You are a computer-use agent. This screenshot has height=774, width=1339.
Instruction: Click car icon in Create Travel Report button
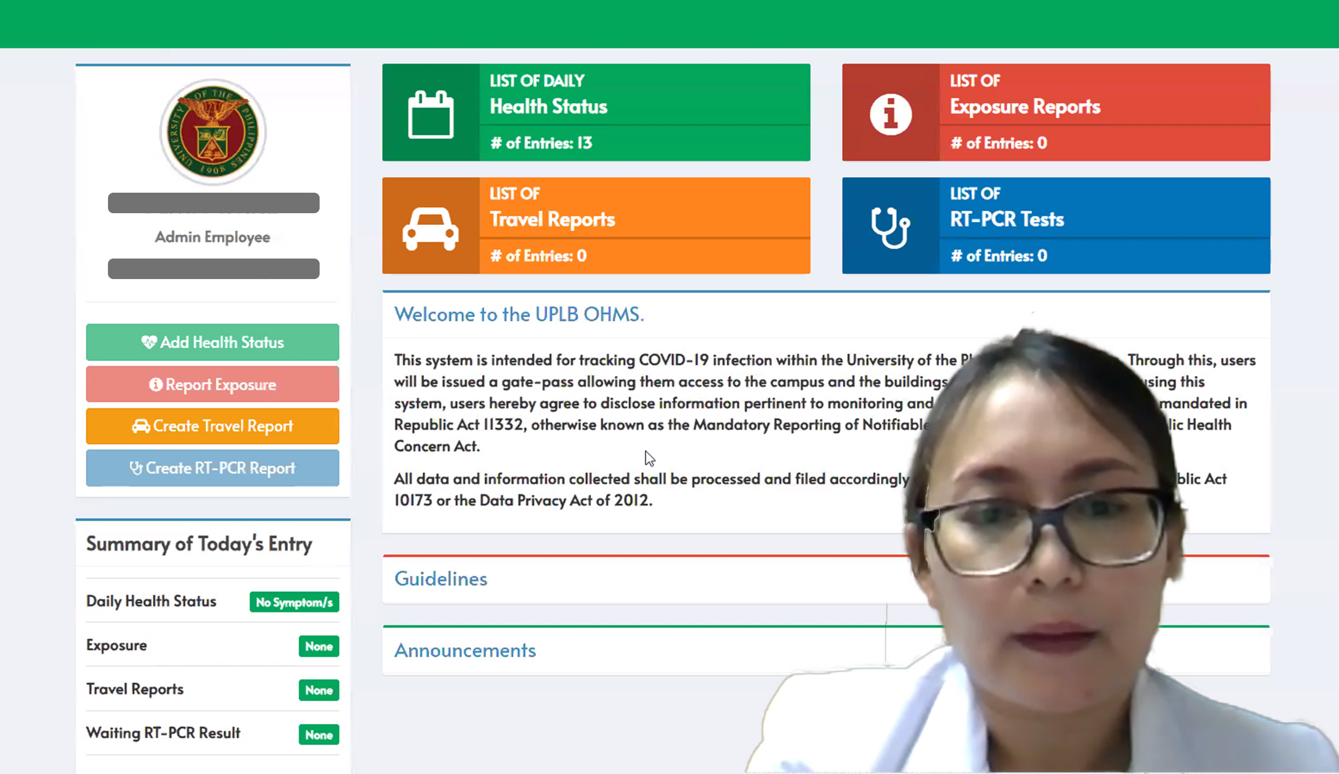click(x=141, y=426)
